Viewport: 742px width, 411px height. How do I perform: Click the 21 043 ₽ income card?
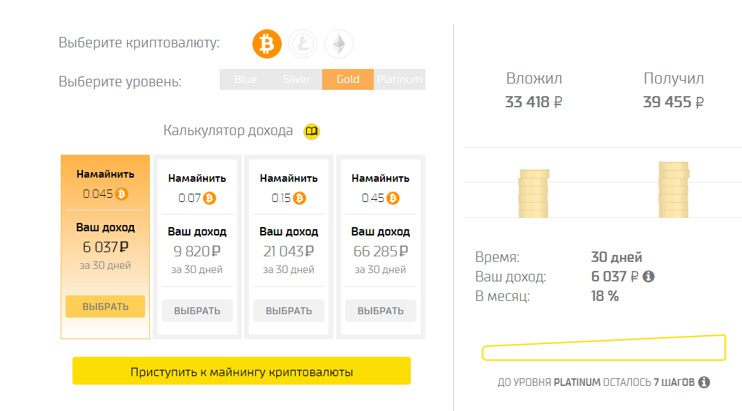[289, 247]
